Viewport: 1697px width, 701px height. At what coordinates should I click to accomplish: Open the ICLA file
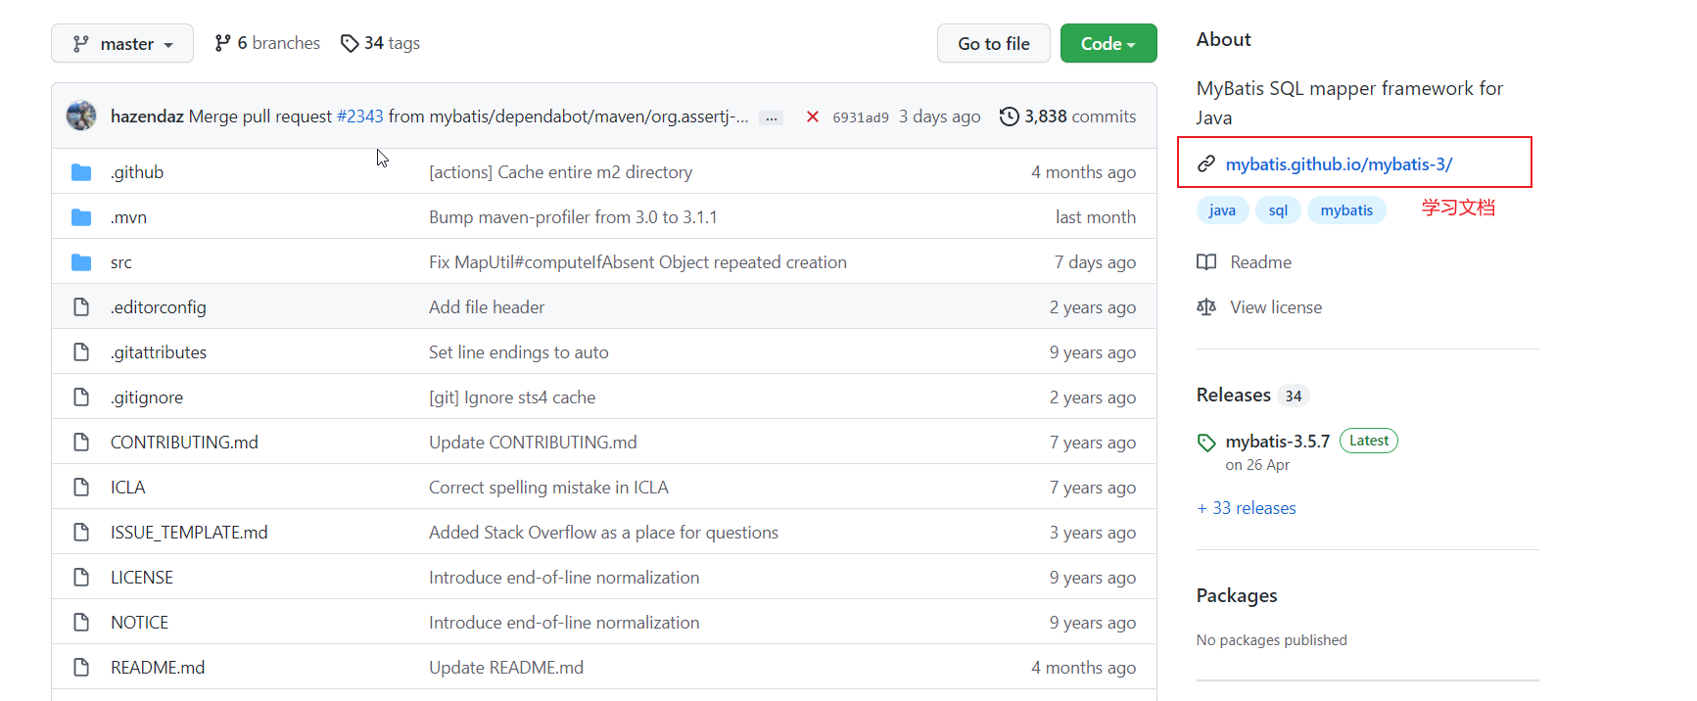[128, 488]
